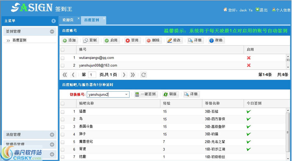Sort by 等级名称 column header
The height and width of the screenshot is (161, 292).
point(223,103)
